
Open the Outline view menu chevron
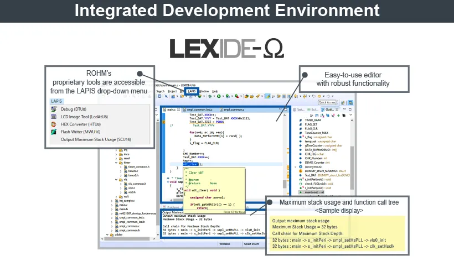pyautogui.click(x=350, y=115)
